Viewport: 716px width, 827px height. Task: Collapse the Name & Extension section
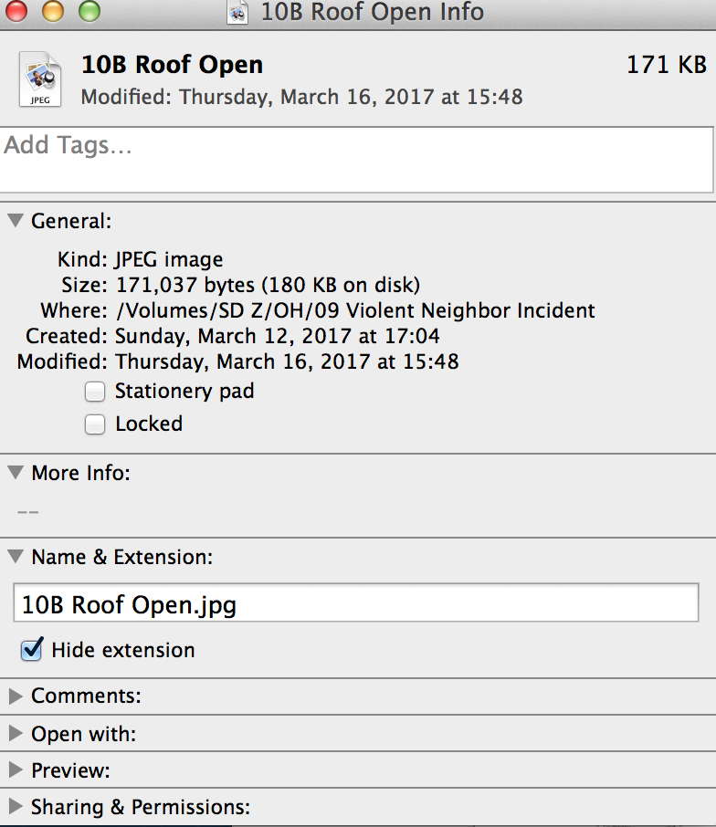pyautogui.click(x=16, y=557)
